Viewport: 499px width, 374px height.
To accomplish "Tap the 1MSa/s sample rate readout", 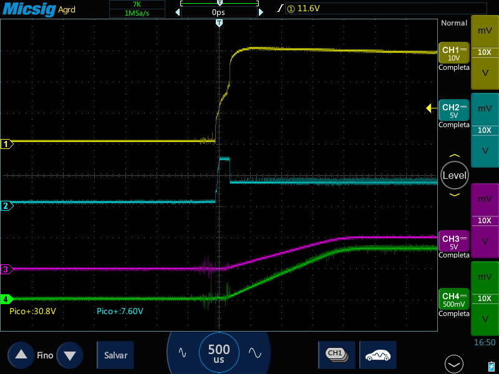I will pyautogui.click(x=137, y=13).
